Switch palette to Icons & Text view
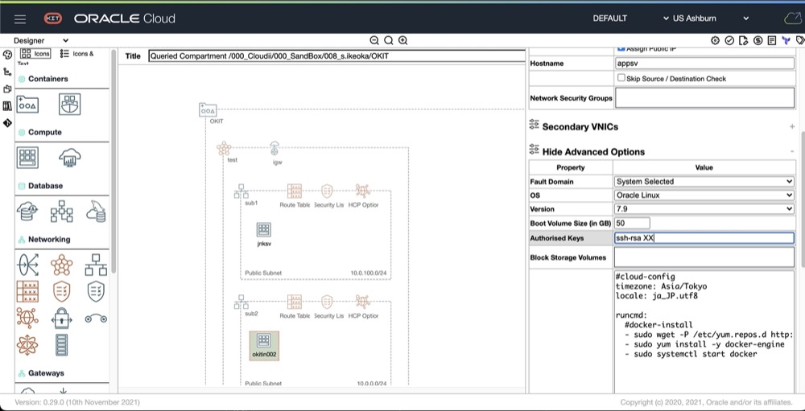805x411 pixels. (x=77, y=53)
